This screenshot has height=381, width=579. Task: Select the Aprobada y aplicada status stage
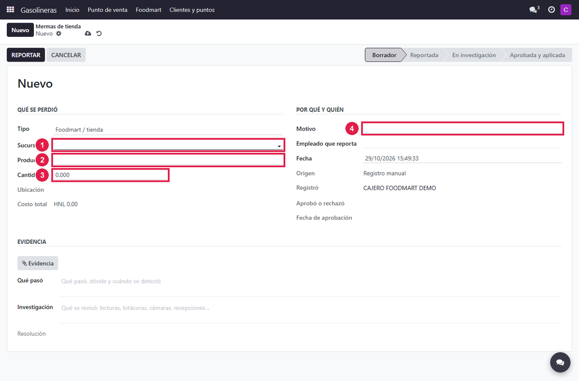pyautogui.click(x=537, y=55)
